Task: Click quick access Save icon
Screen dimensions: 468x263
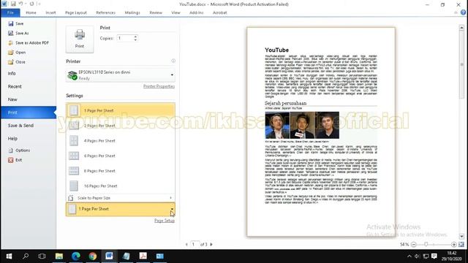Action: [13, 4]
